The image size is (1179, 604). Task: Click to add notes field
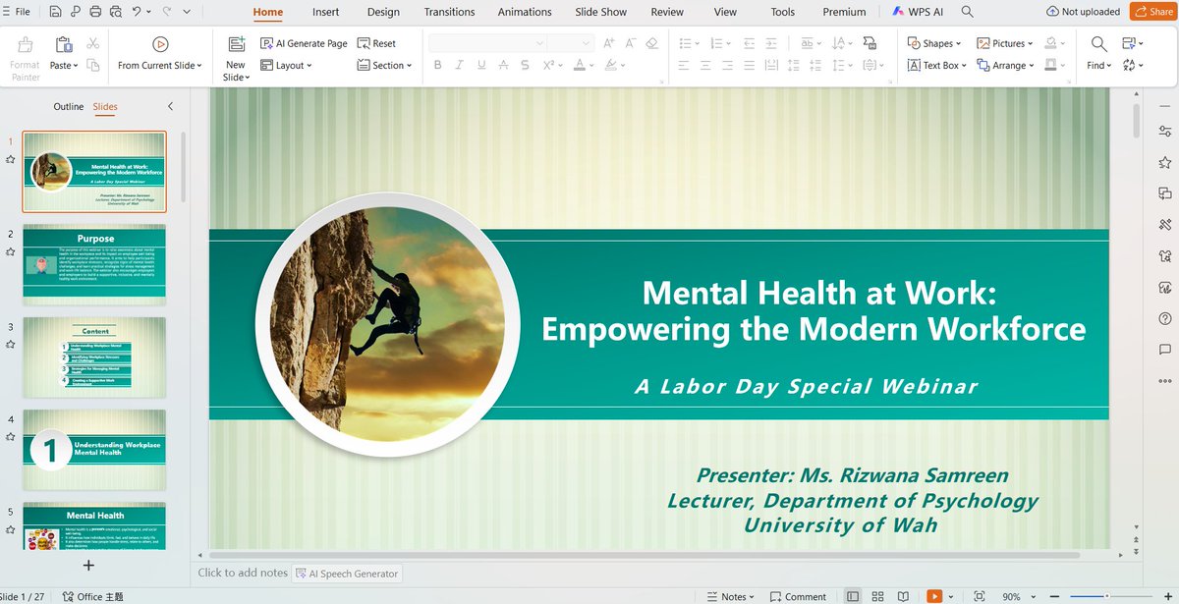(243, 573)
